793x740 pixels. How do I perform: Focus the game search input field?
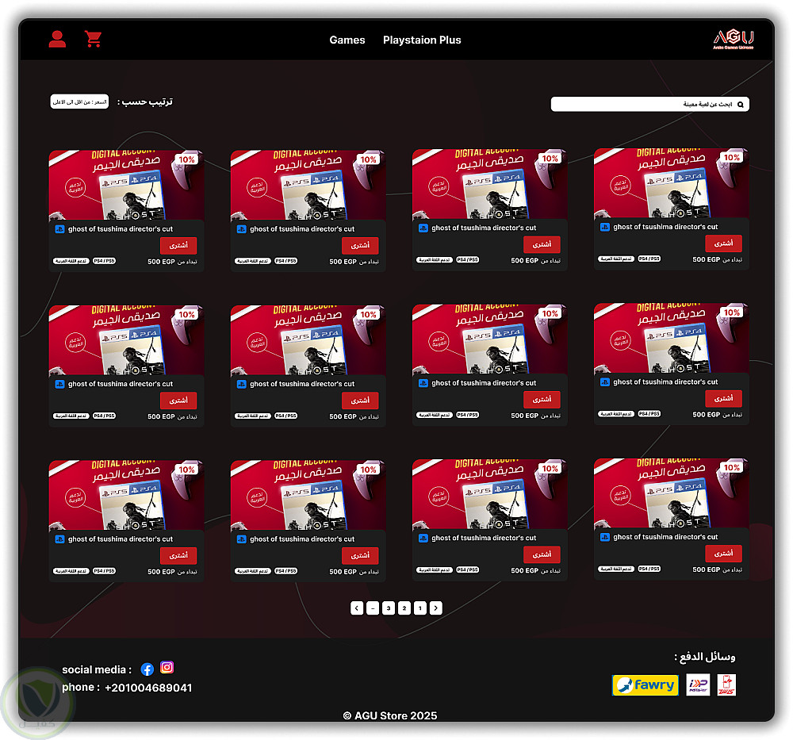point(650,104)
